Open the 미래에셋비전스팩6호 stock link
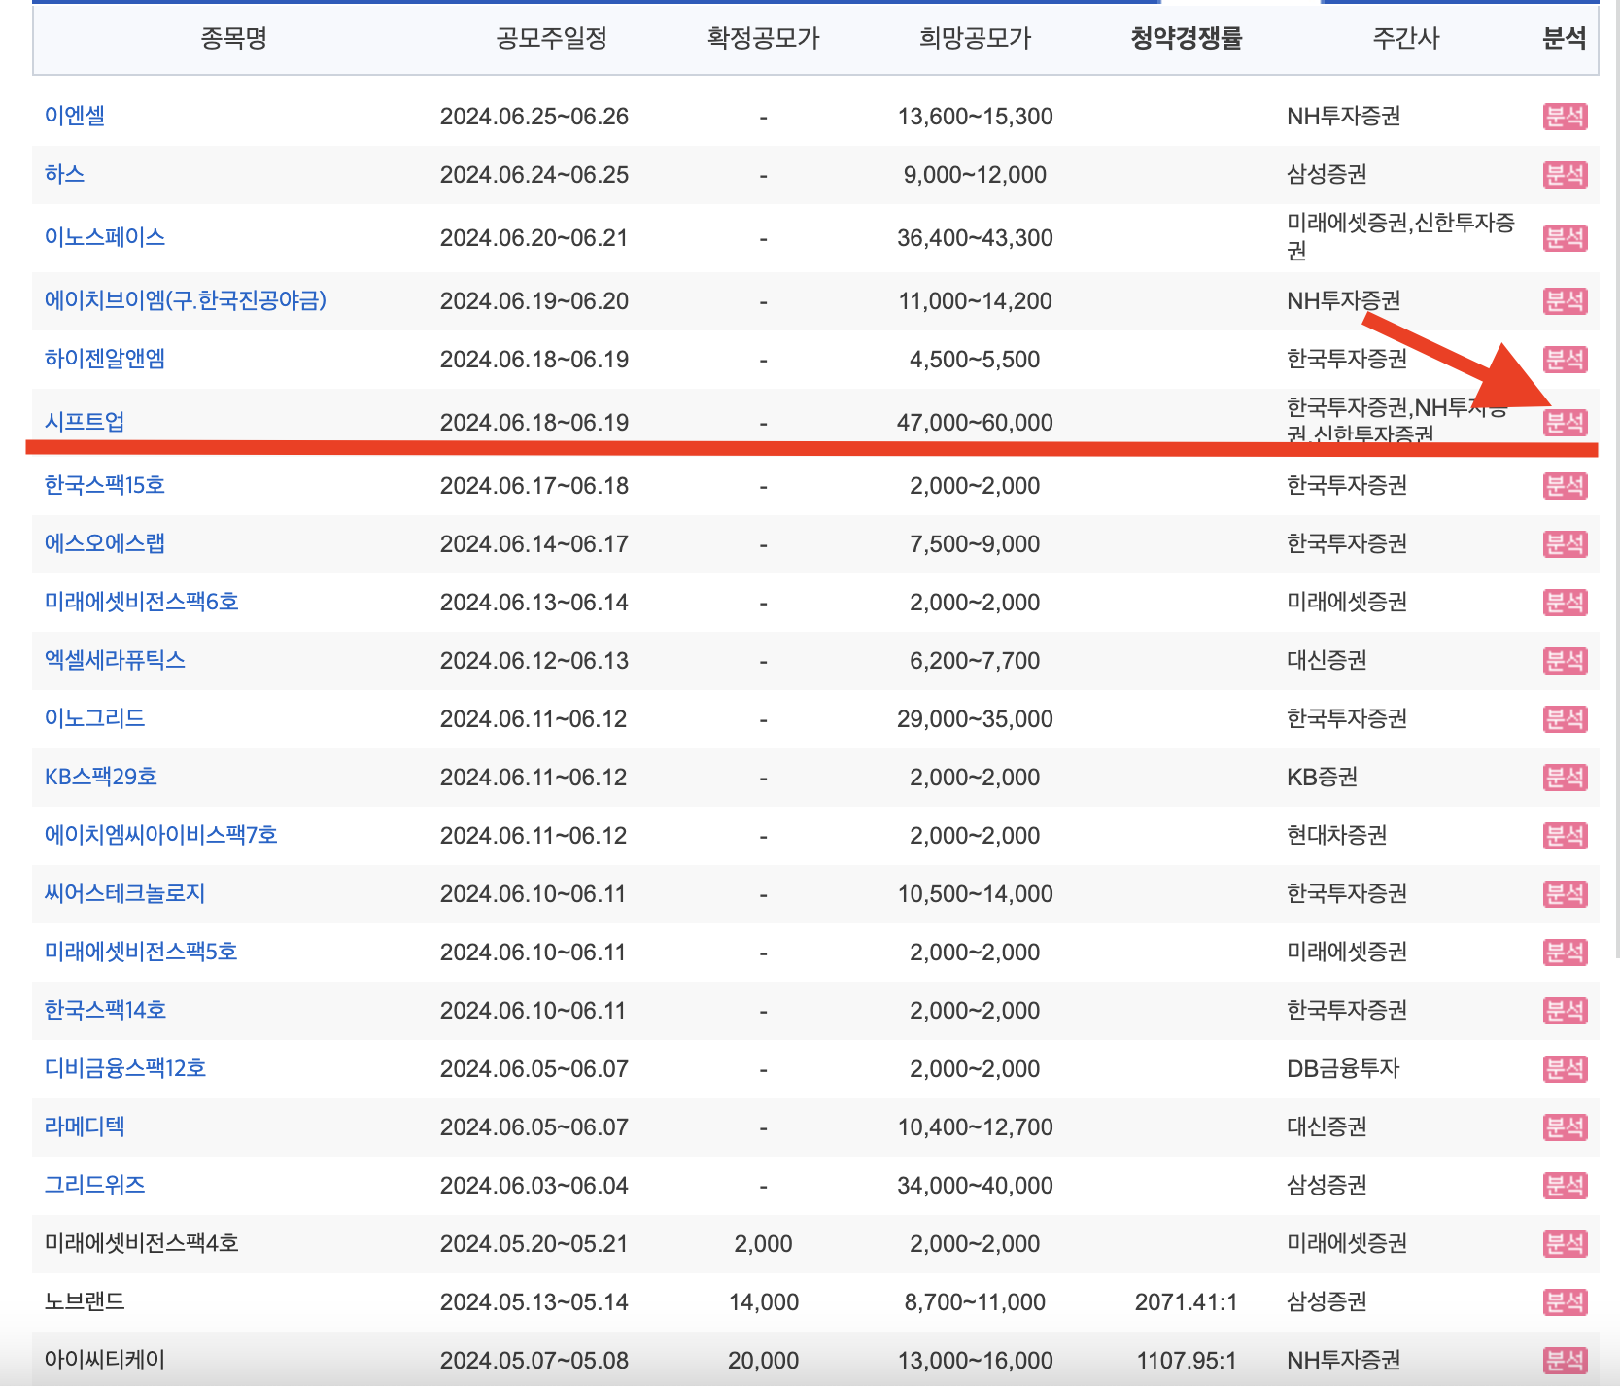This screenshot has height=1386, width=1620. pos(142,602)
